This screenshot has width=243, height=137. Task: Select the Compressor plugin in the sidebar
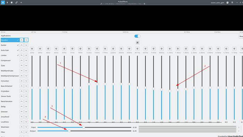pos(10,60)
